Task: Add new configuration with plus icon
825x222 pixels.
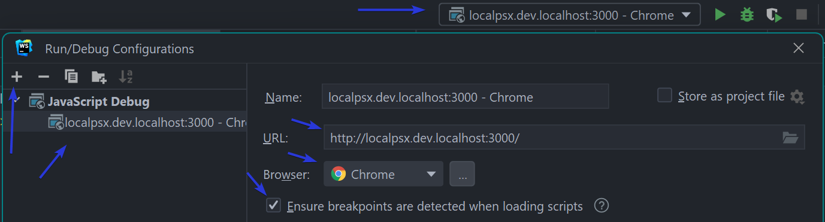Action: coord(17,77)
